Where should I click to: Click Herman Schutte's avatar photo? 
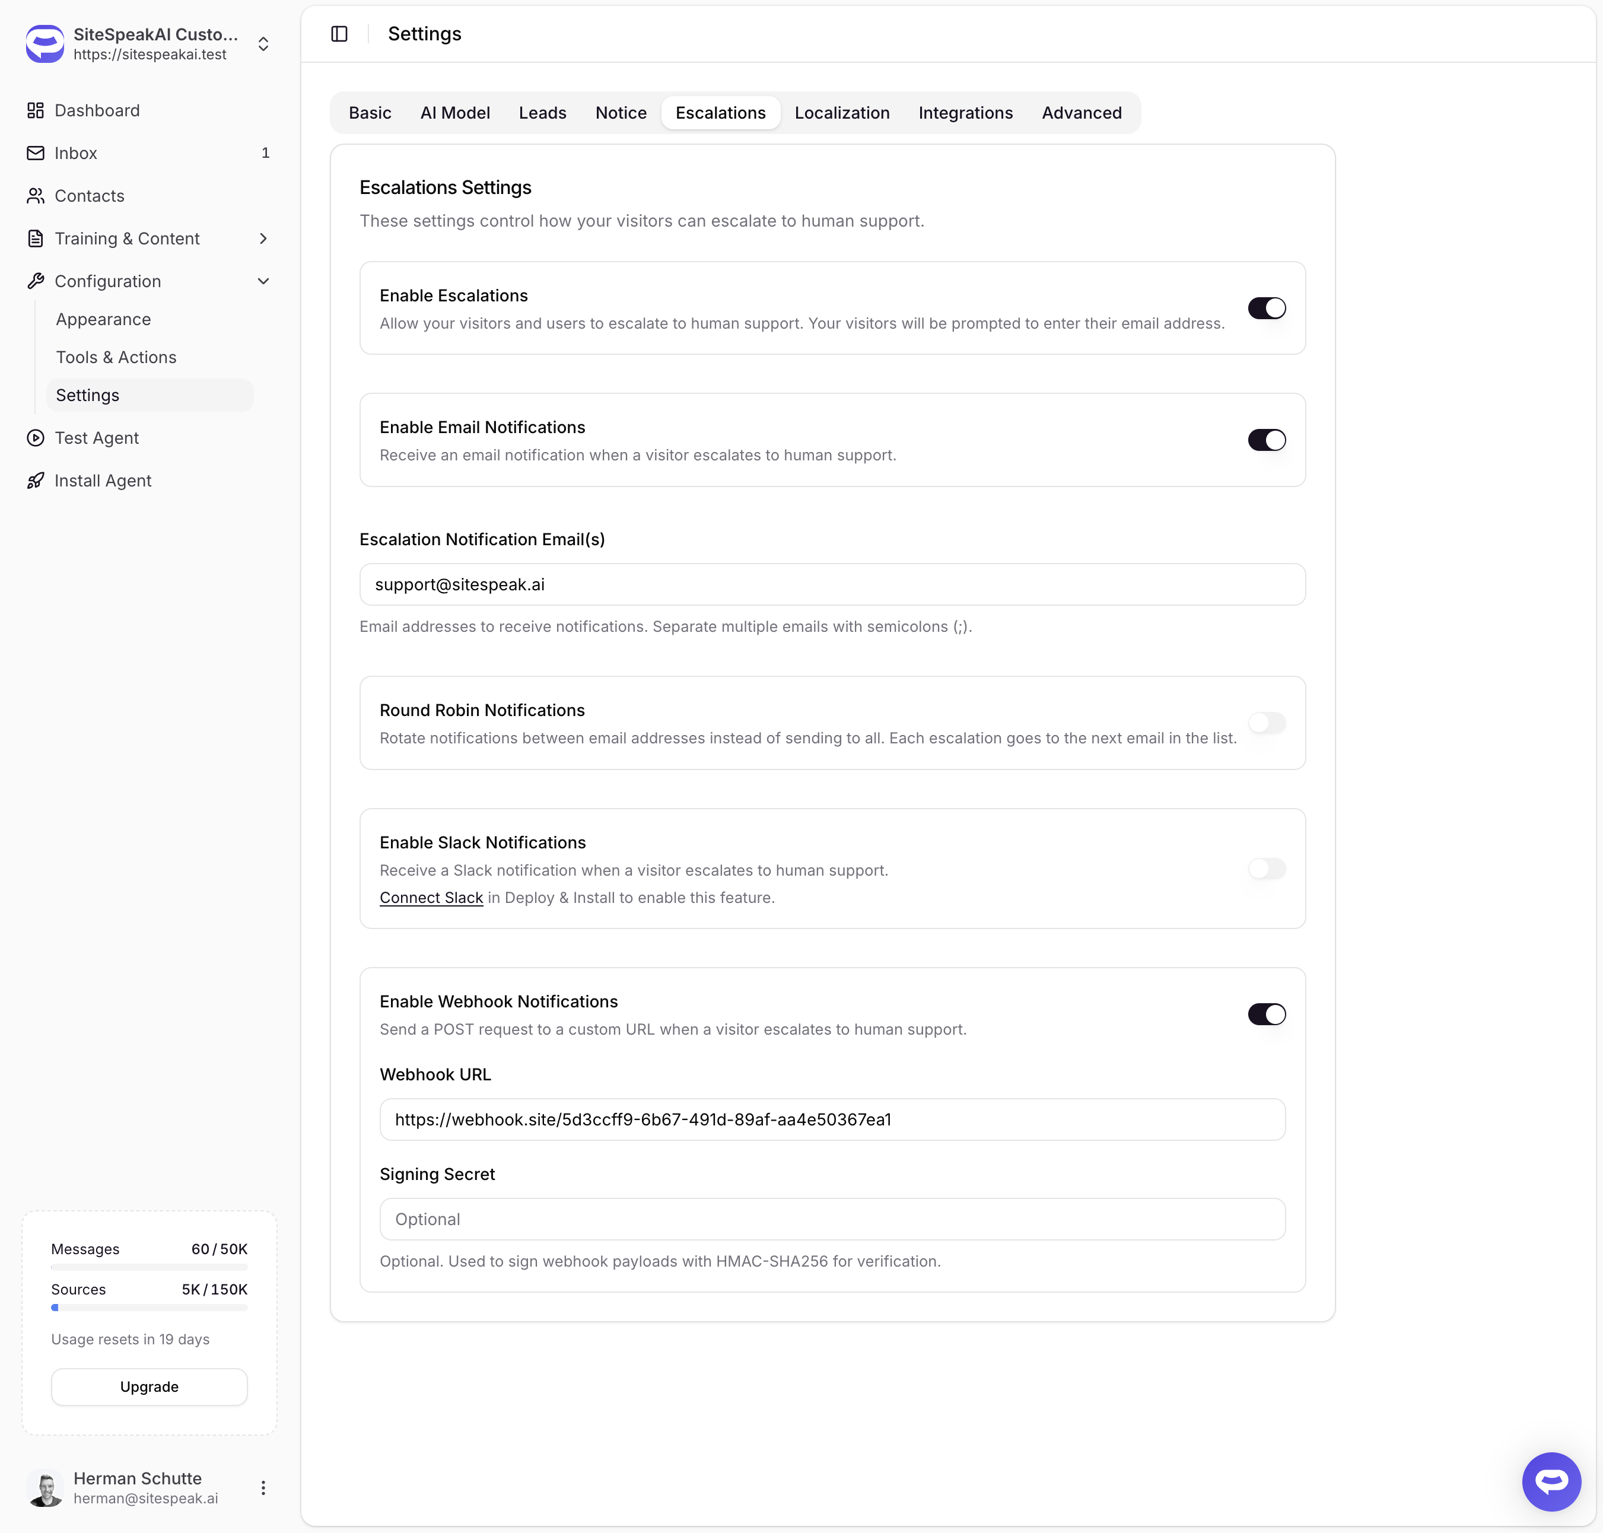pyautogui.click(x=45, y=1487)
